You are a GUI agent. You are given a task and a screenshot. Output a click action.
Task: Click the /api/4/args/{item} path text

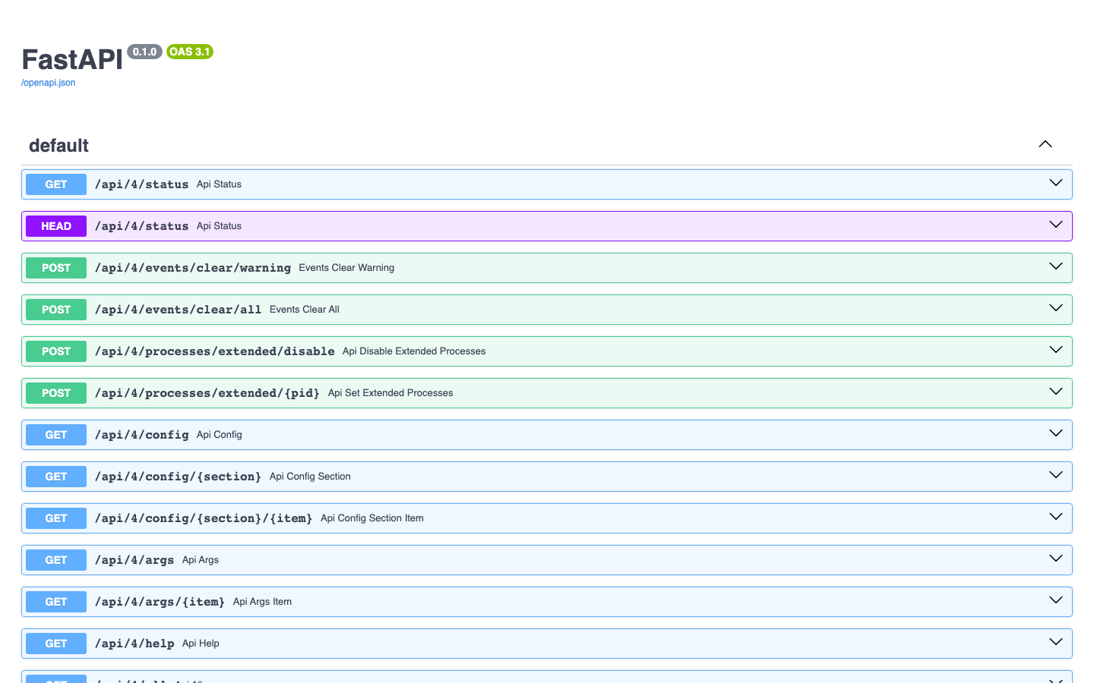click(x=160, y=602)
